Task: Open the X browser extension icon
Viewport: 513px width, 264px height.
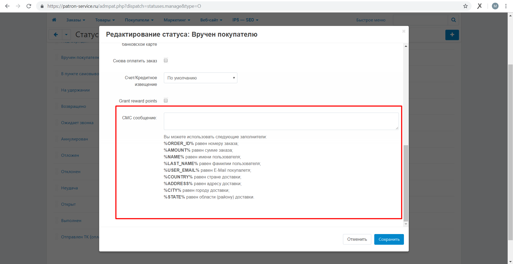Action: click(x=480, y=6)
